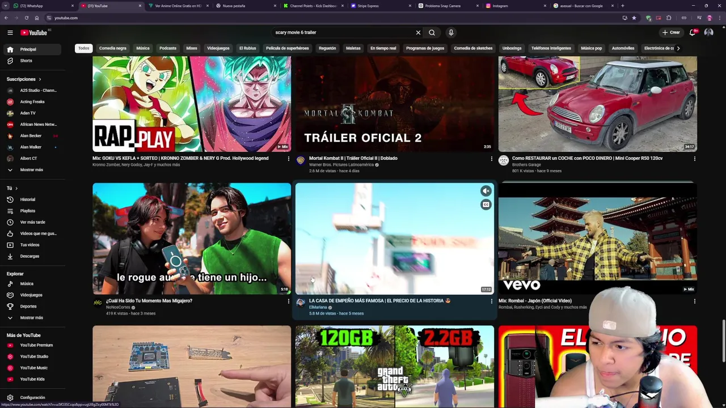Reload the page with browser refresh button
Image resolution: width=726 pixels, height=408 pixels.
tap(27, 18)
